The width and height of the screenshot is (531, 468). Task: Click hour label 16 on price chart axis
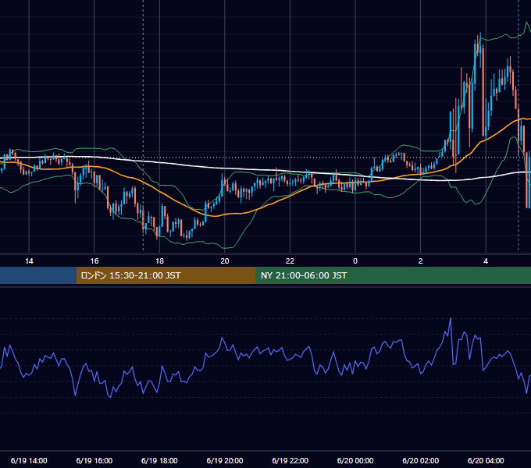[x=94, y=261]
